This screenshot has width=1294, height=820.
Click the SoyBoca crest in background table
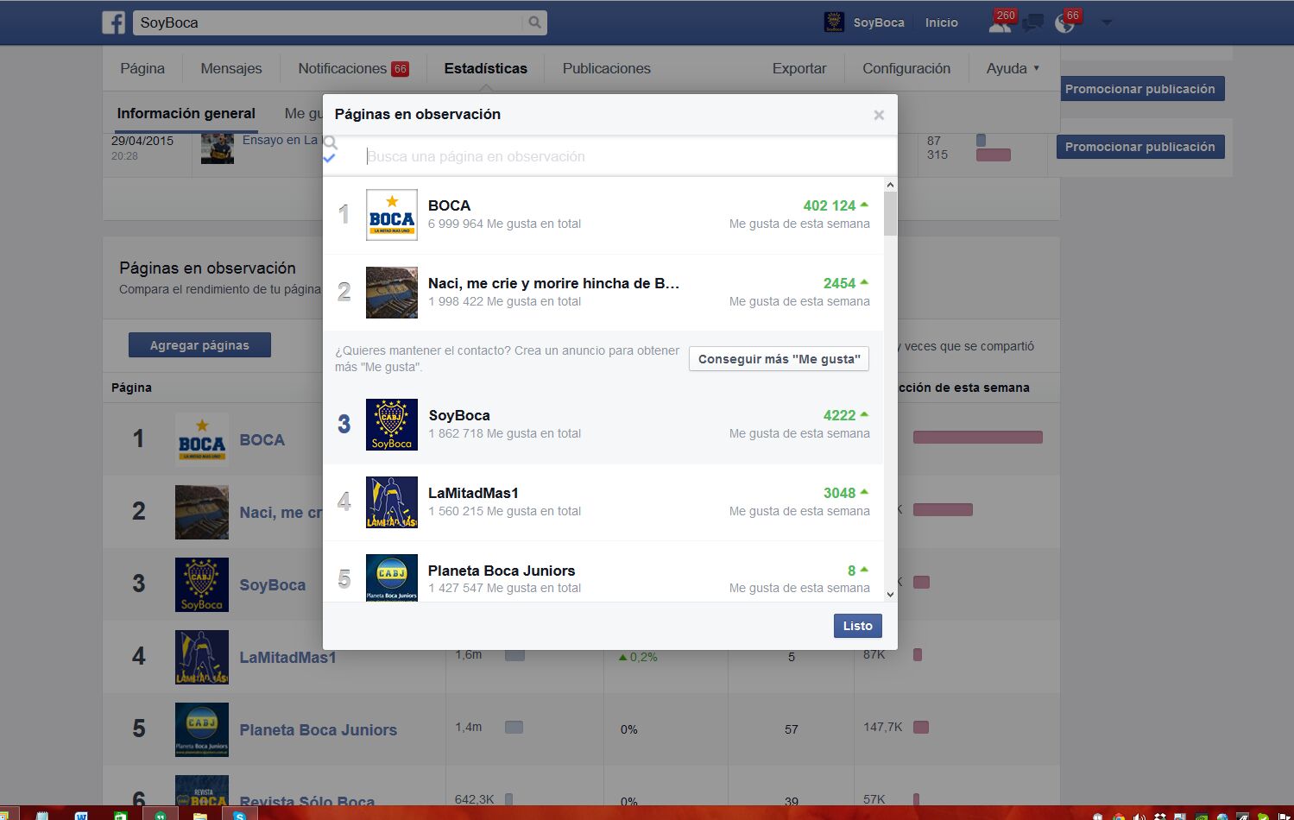tap(202, 584)
